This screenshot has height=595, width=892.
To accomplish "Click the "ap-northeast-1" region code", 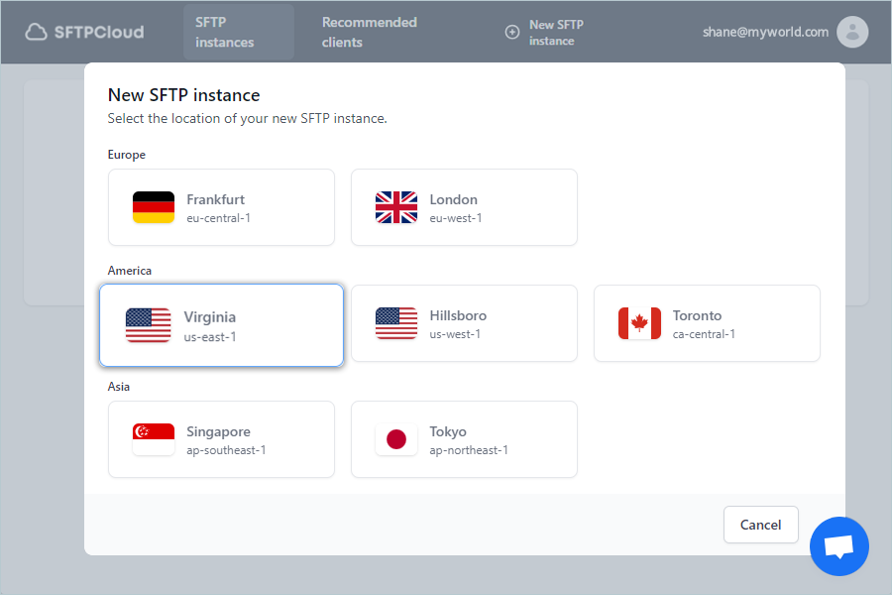I will tap(469, 450).
